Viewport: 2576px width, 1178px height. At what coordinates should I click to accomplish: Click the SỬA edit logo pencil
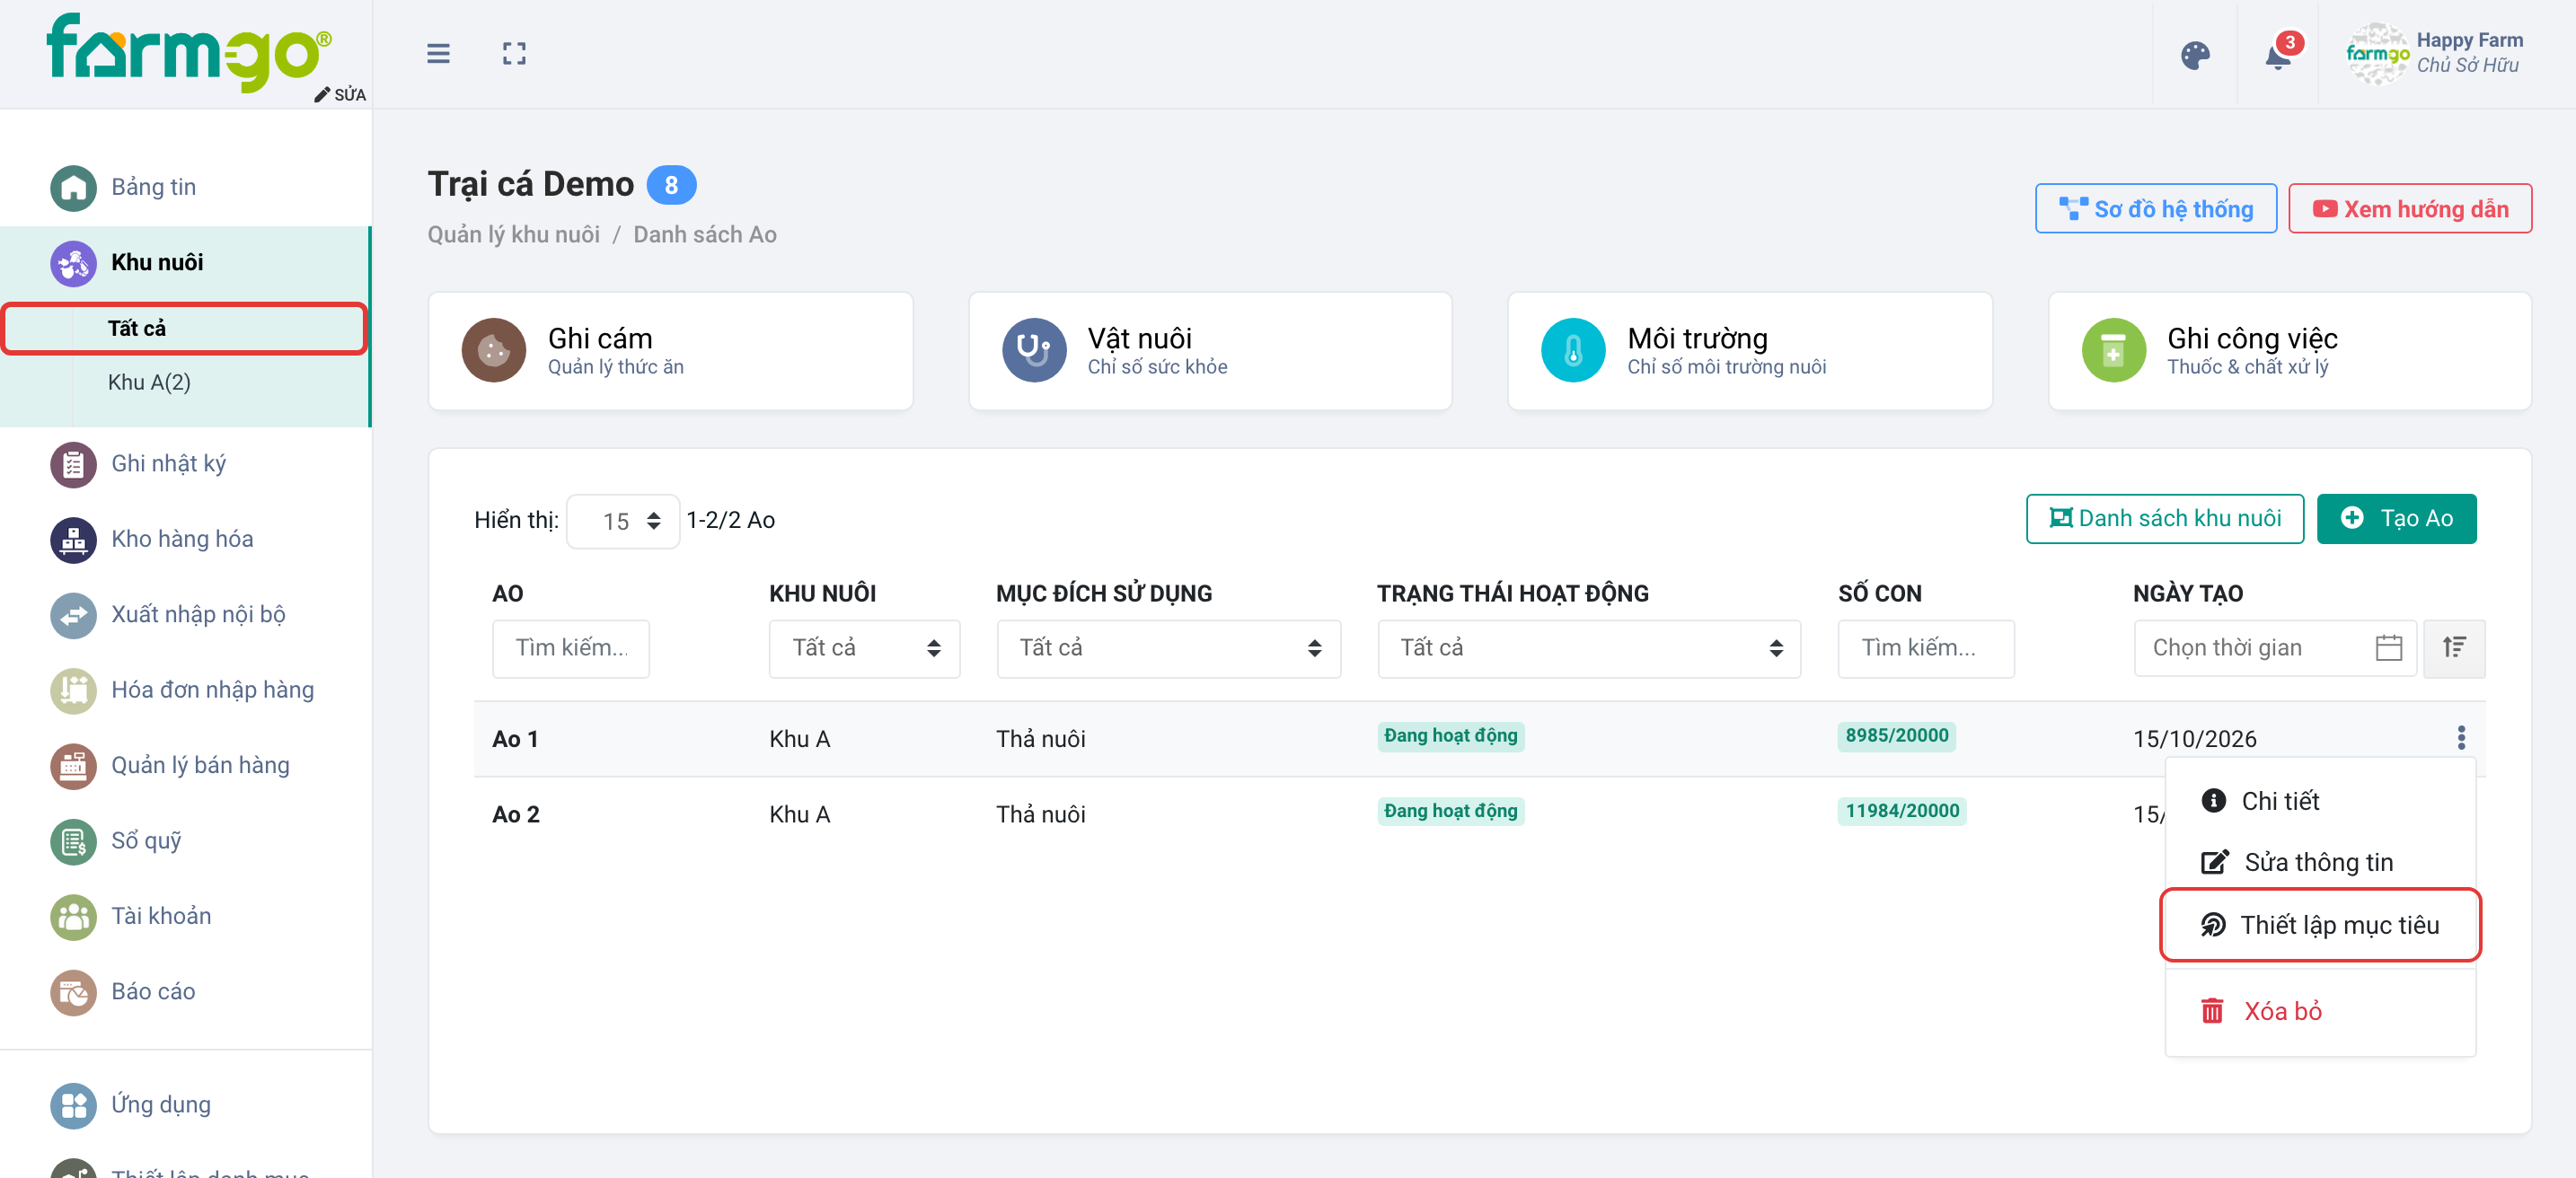pyautogui.click(x=340, y=94)
